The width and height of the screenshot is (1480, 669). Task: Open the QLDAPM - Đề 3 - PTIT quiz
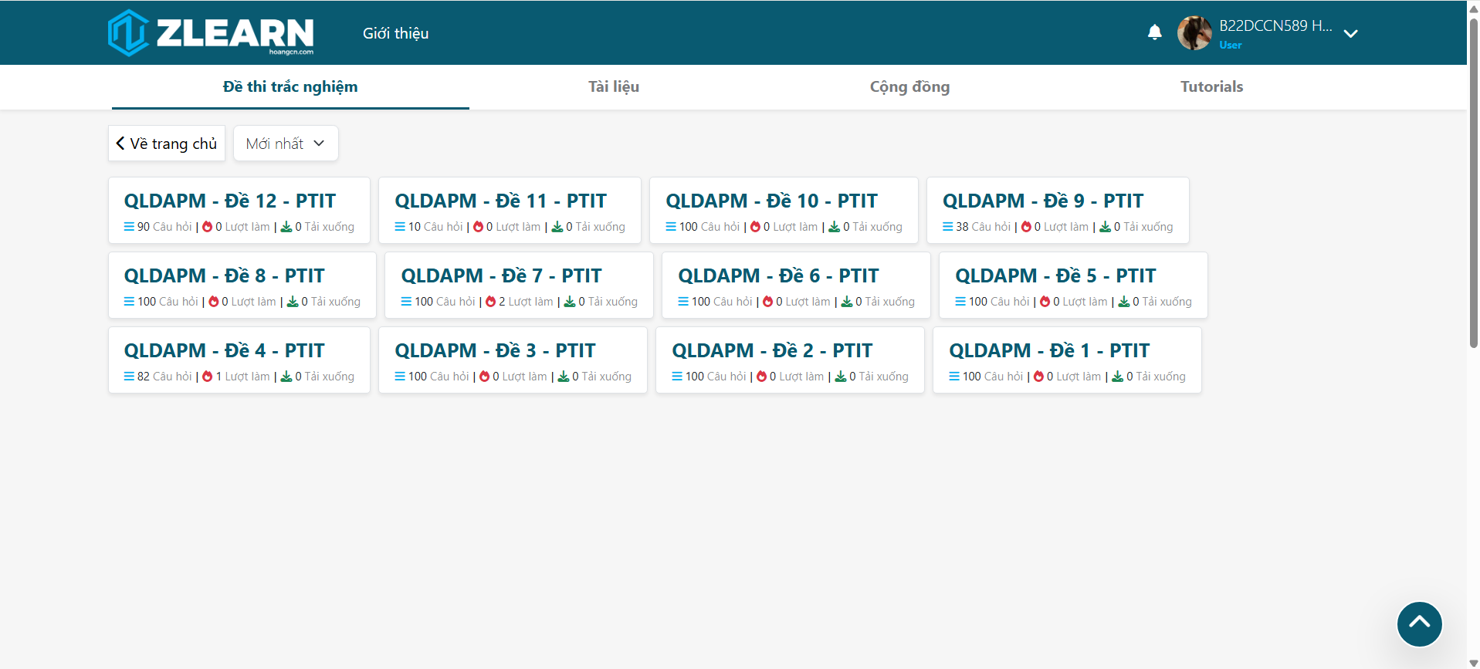pyautogui.click(x=495, y=350)
